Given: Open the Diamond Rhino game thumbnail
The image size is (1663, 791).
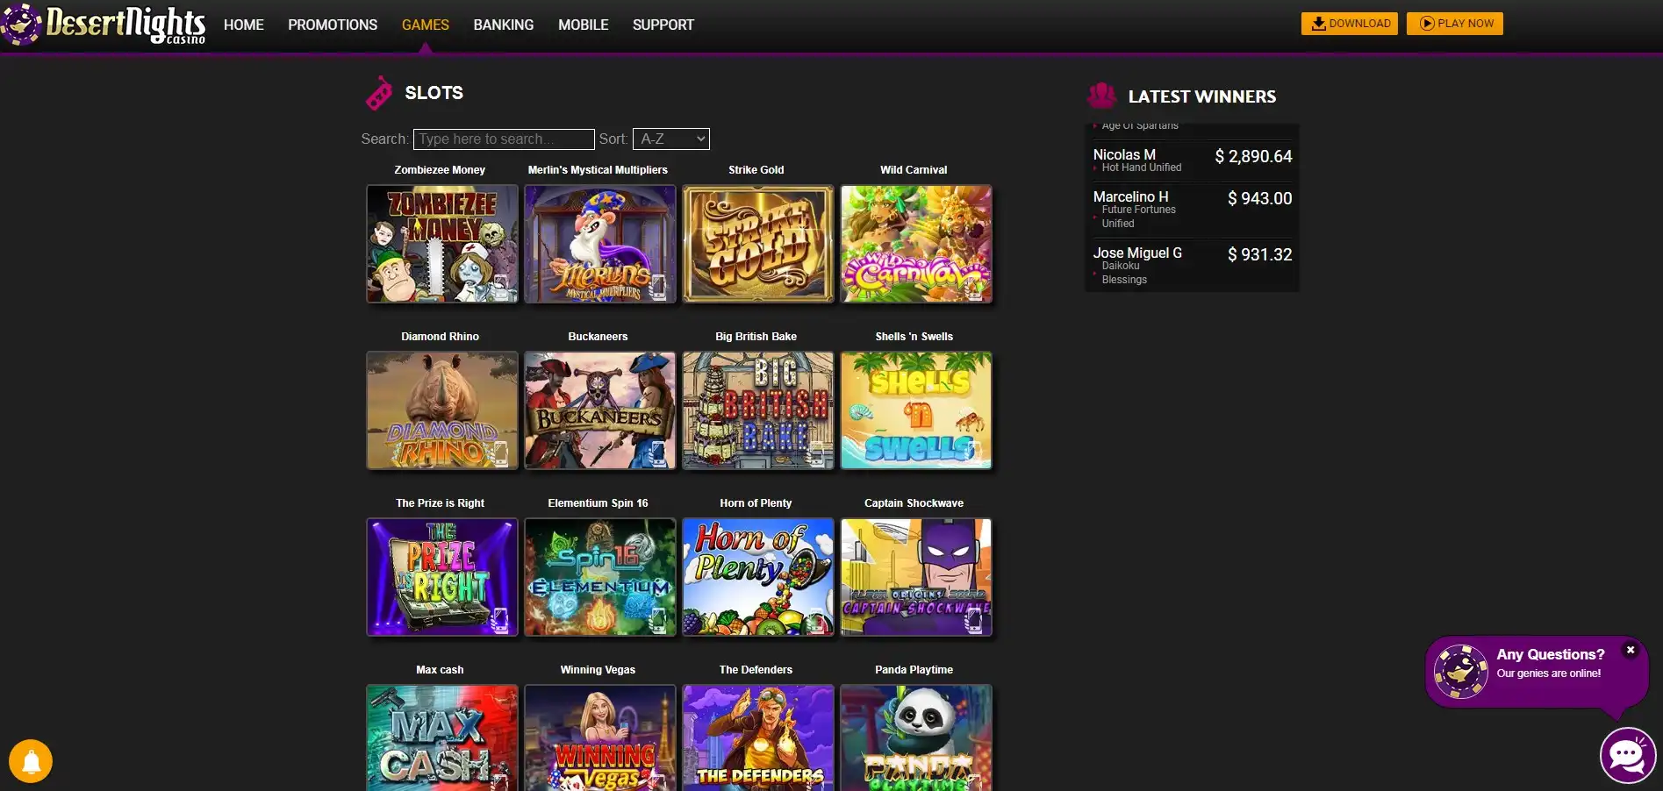Looking at the screenshot, I should [x=442, y=410].
